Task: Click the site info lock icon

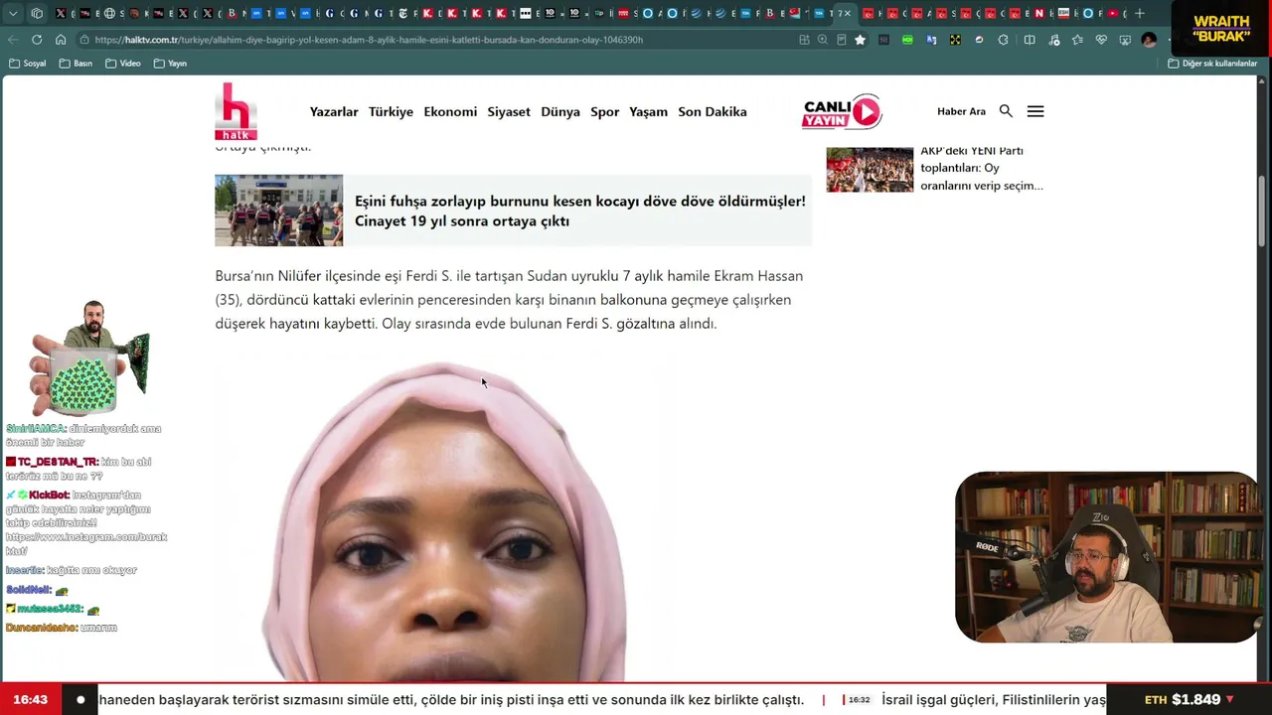Action: coord(86,40)
